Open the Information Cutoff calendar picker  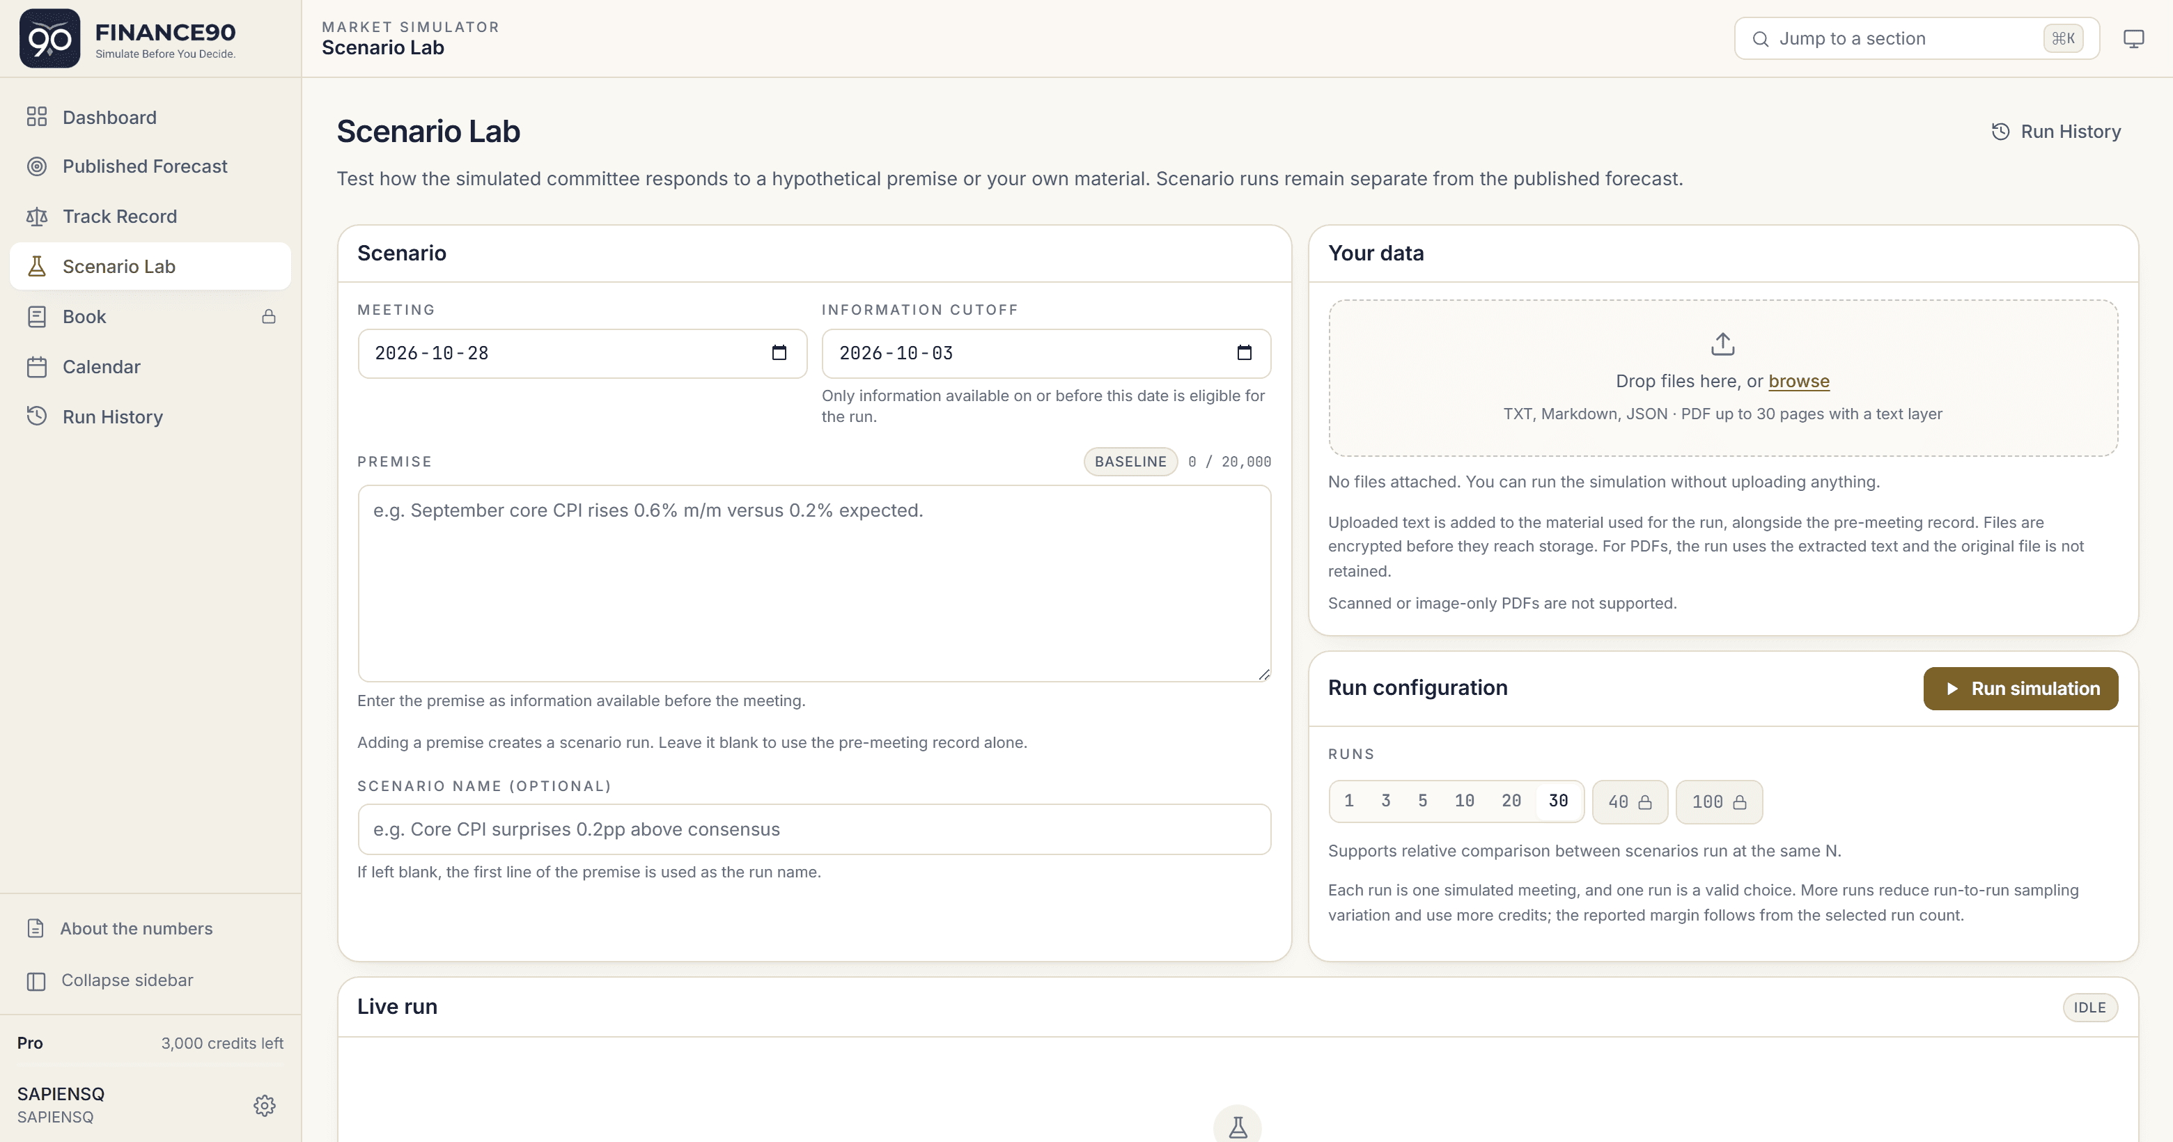click(x=1244, y=352)
